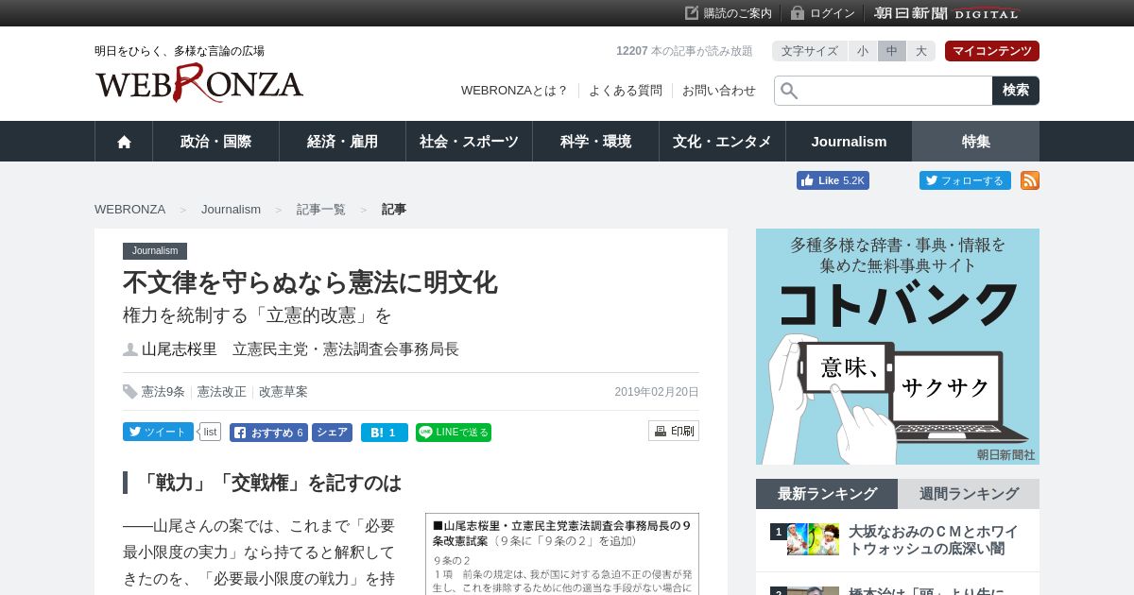Click Facebook おすすめ 6 button
The width and height of the screenshot is (1134, 595).
click(x=268, y=433)
